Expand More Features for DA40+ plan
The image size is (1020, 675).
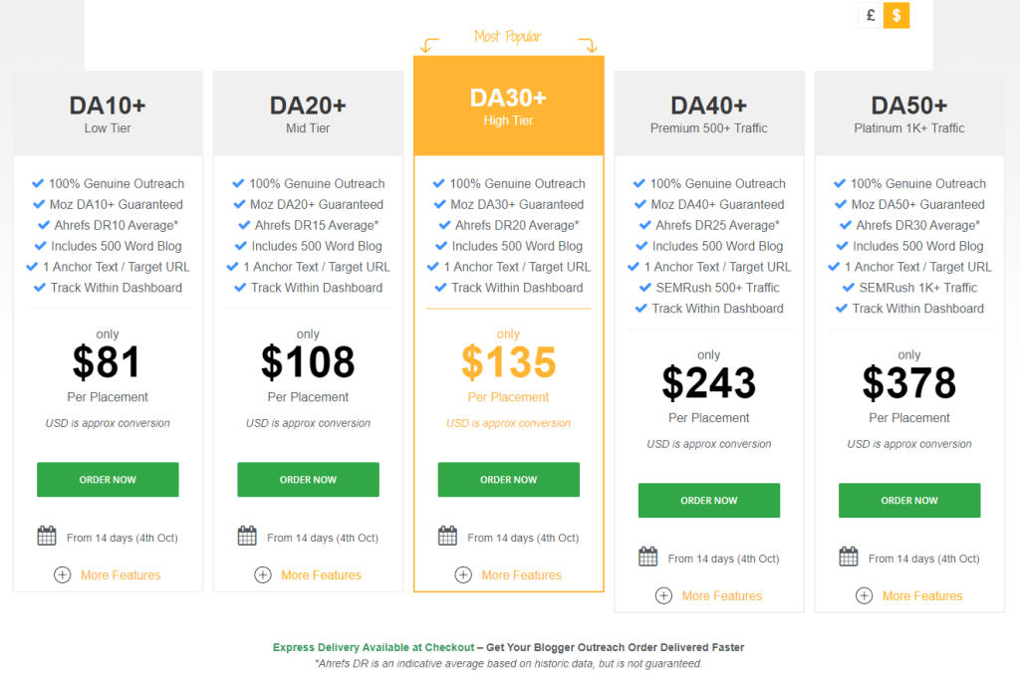click(x=721, y=595)
